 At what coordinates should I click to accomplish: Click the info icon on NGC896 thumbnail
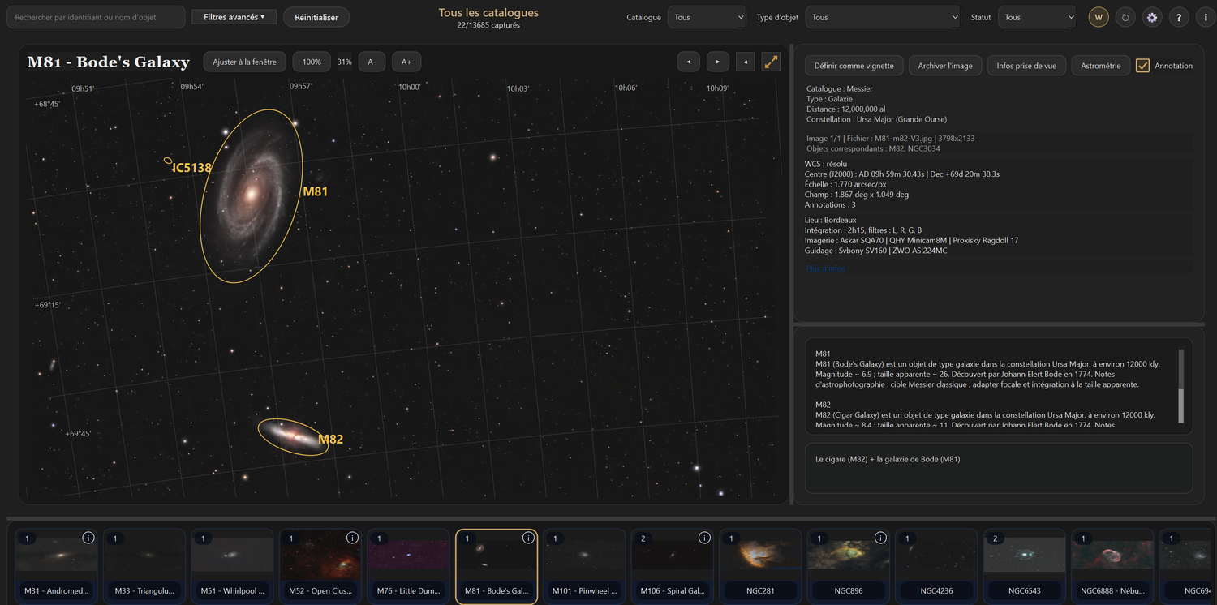[x=880, y=538]
